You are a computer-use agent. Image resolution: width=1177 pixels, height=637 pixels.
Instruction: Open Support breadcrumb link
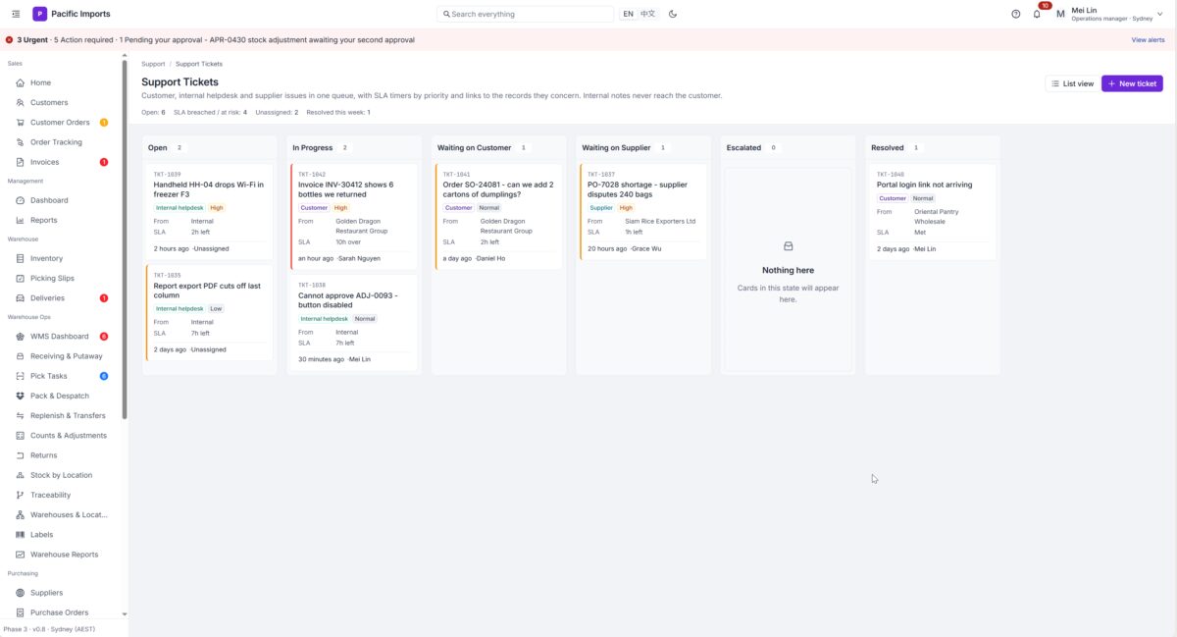tap(153, 64)
